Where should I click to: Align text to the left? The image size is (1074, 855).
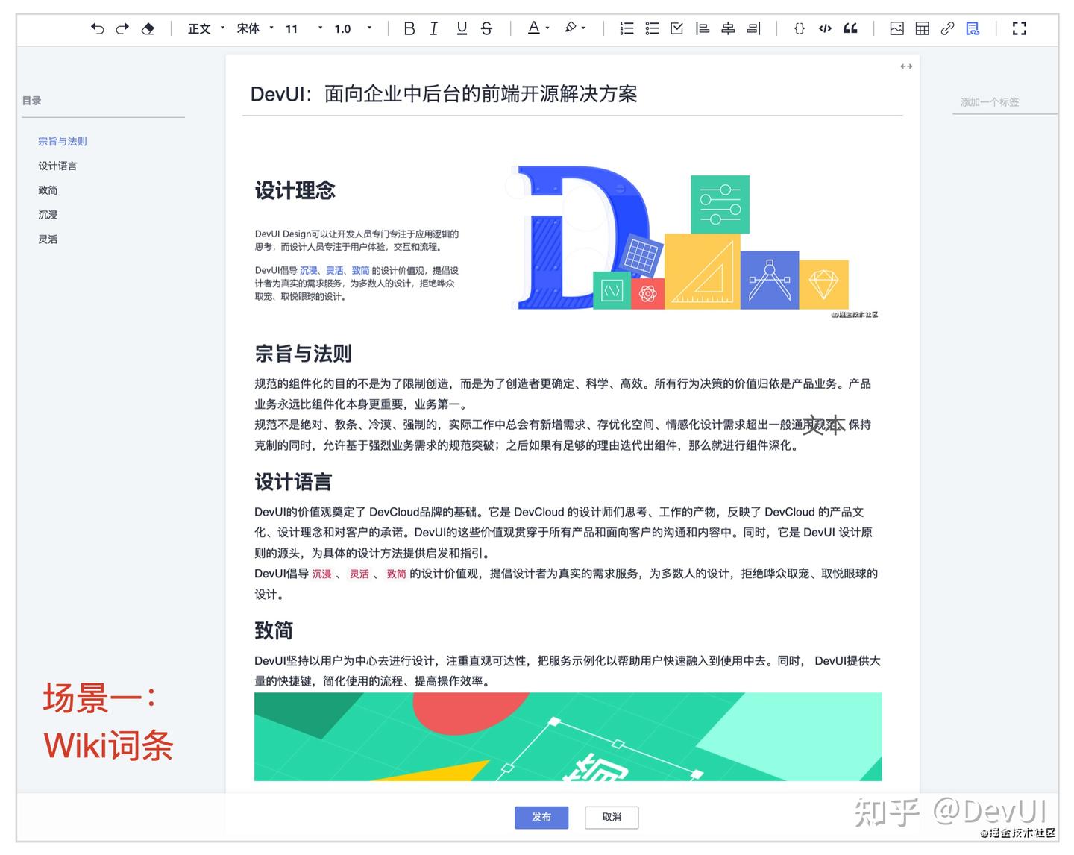coord(702,28)
